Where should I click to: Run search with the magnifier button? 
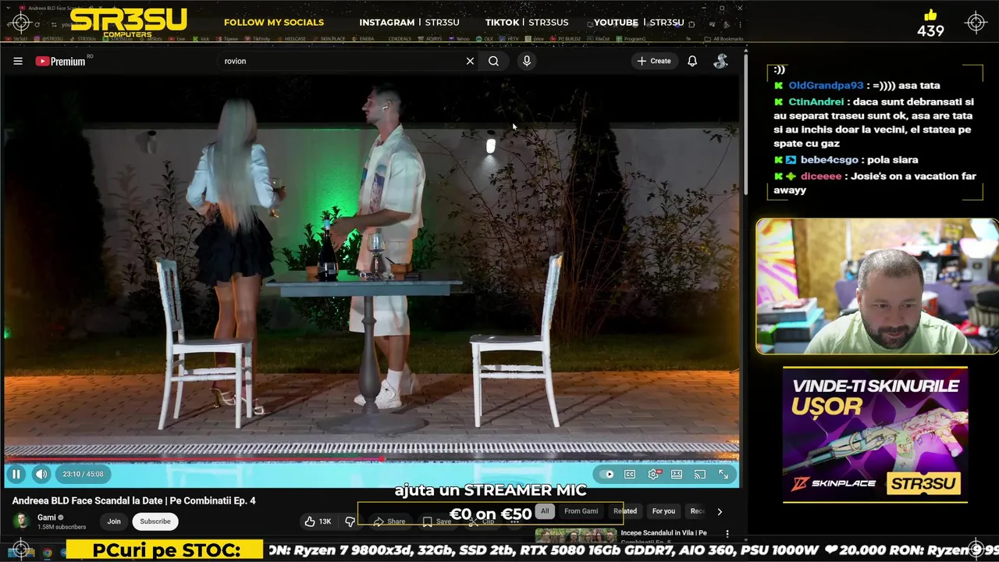click(493, 61)
